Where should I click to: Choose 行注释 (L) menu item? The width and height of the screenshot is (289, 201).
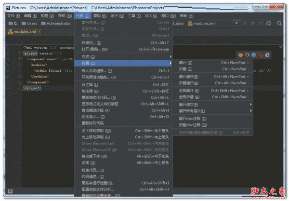pyautogui.click(x=123, y=85)
